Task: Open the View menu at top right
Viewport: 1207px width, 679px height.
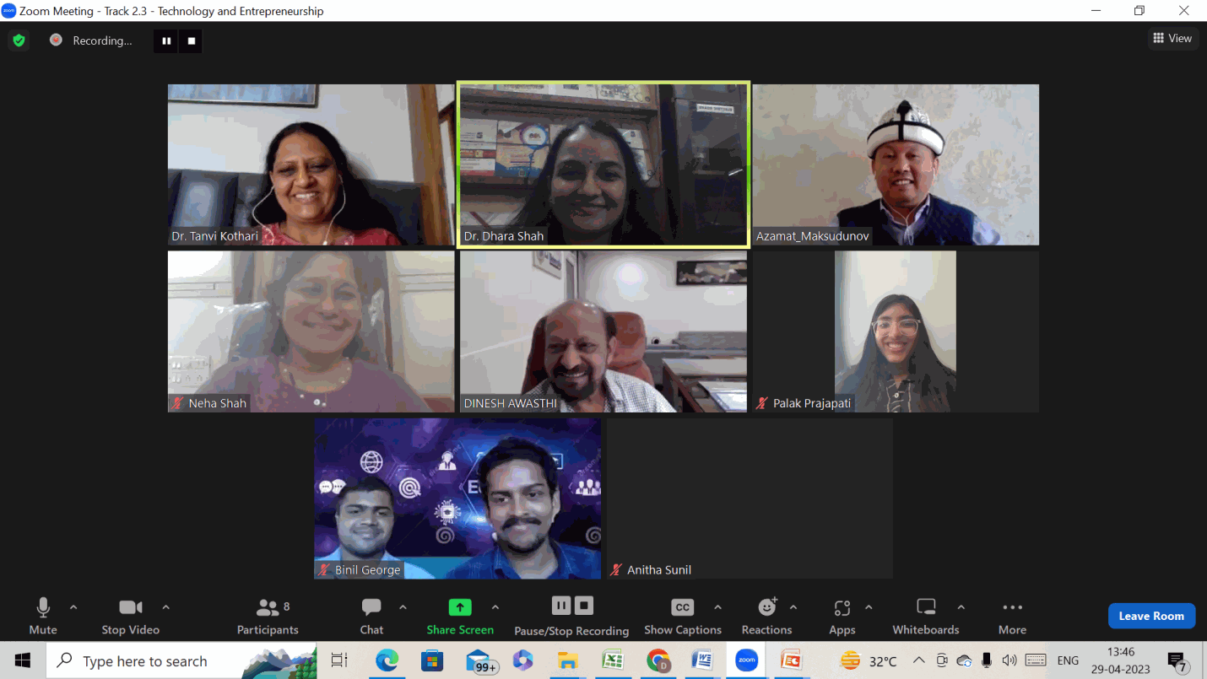Action: 1172,38
